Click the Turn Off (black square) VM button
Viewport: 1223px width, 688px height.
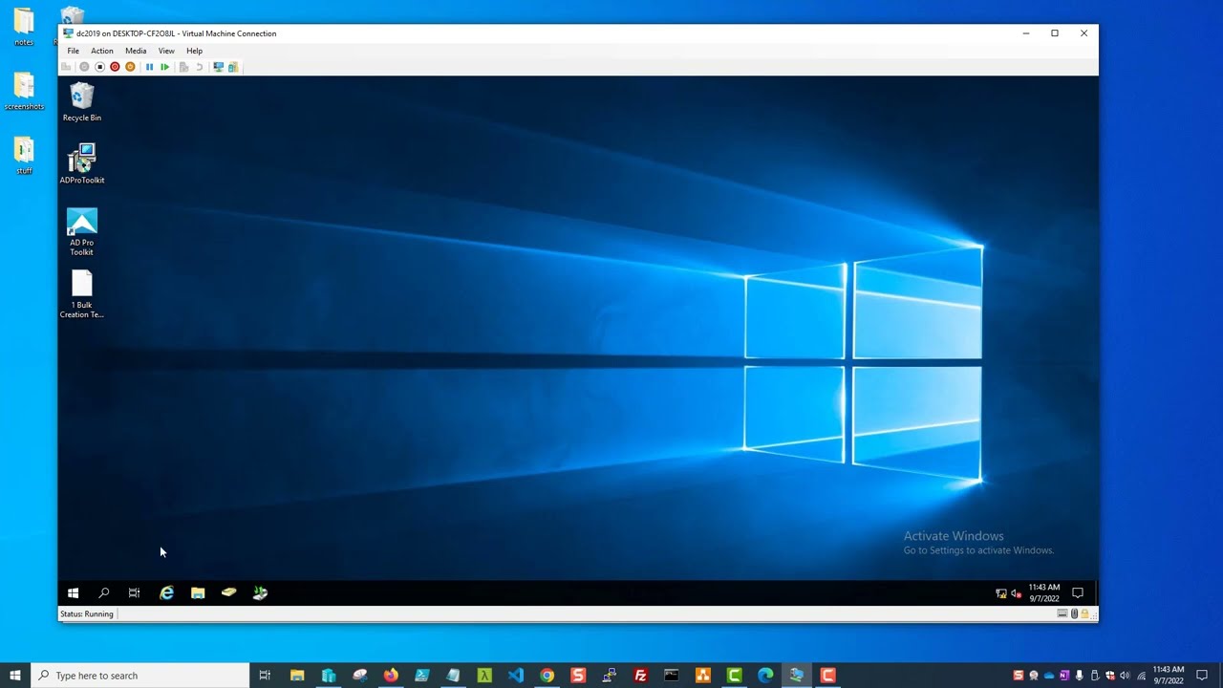[x=99, y=67]
